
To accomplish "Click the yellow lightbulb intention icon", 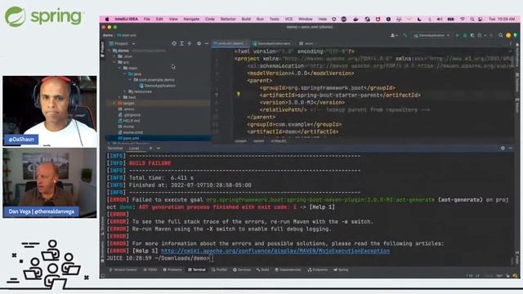I will click(x=239, y=95).
